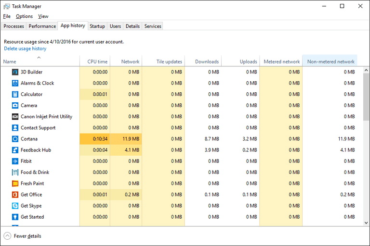This screenshot has width=370, height=246.
Task: Select the Feedback Hub row name
Action: pyautogui.click(x=36, y=150)
